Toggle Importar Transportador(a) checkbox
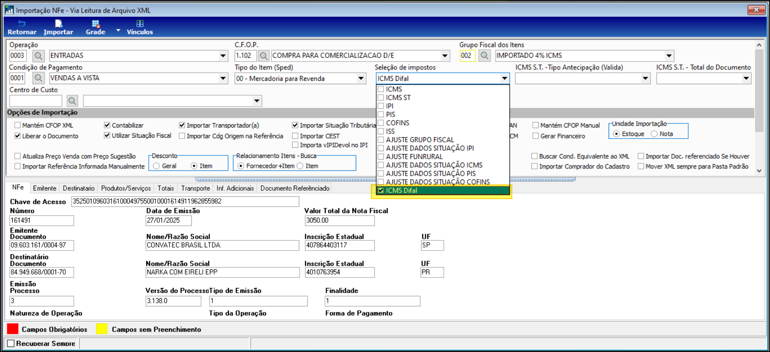The width and height of the screenshot is (770, 352). pyautogui.click(x=182, y=125)
